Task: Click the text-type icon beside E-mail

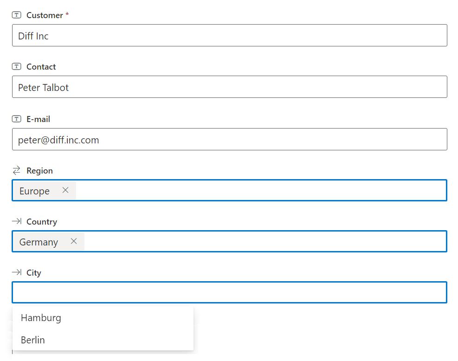Action: click(16, 119)
